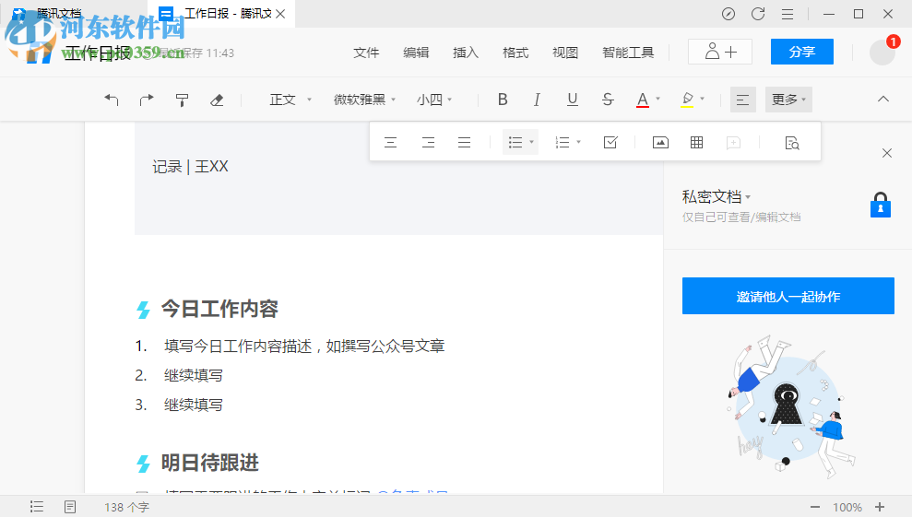The image size is (912, 517).
Task: Open the 格式 menu
Action: (x=515, y=53)
